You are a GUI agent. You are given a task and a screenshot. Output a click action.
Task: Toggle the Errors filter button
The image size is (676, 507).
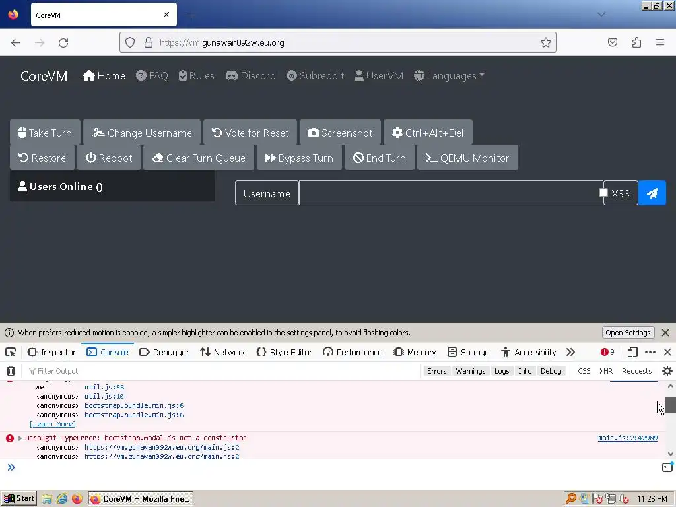(437, 371)
